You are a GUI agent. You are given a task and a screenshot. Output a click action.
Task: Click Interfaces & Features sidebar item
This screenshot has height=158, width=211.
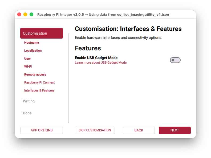pyautogui.click(x=39, y=90)
